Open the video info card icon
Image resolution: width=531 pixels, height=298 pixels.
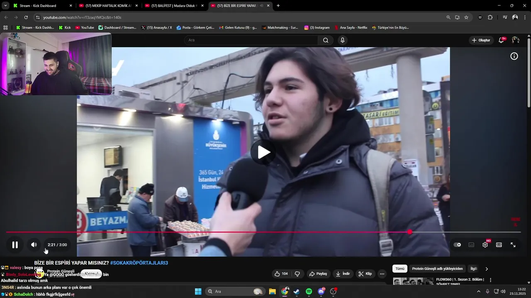pyautogui.click(x=514, y=56)
